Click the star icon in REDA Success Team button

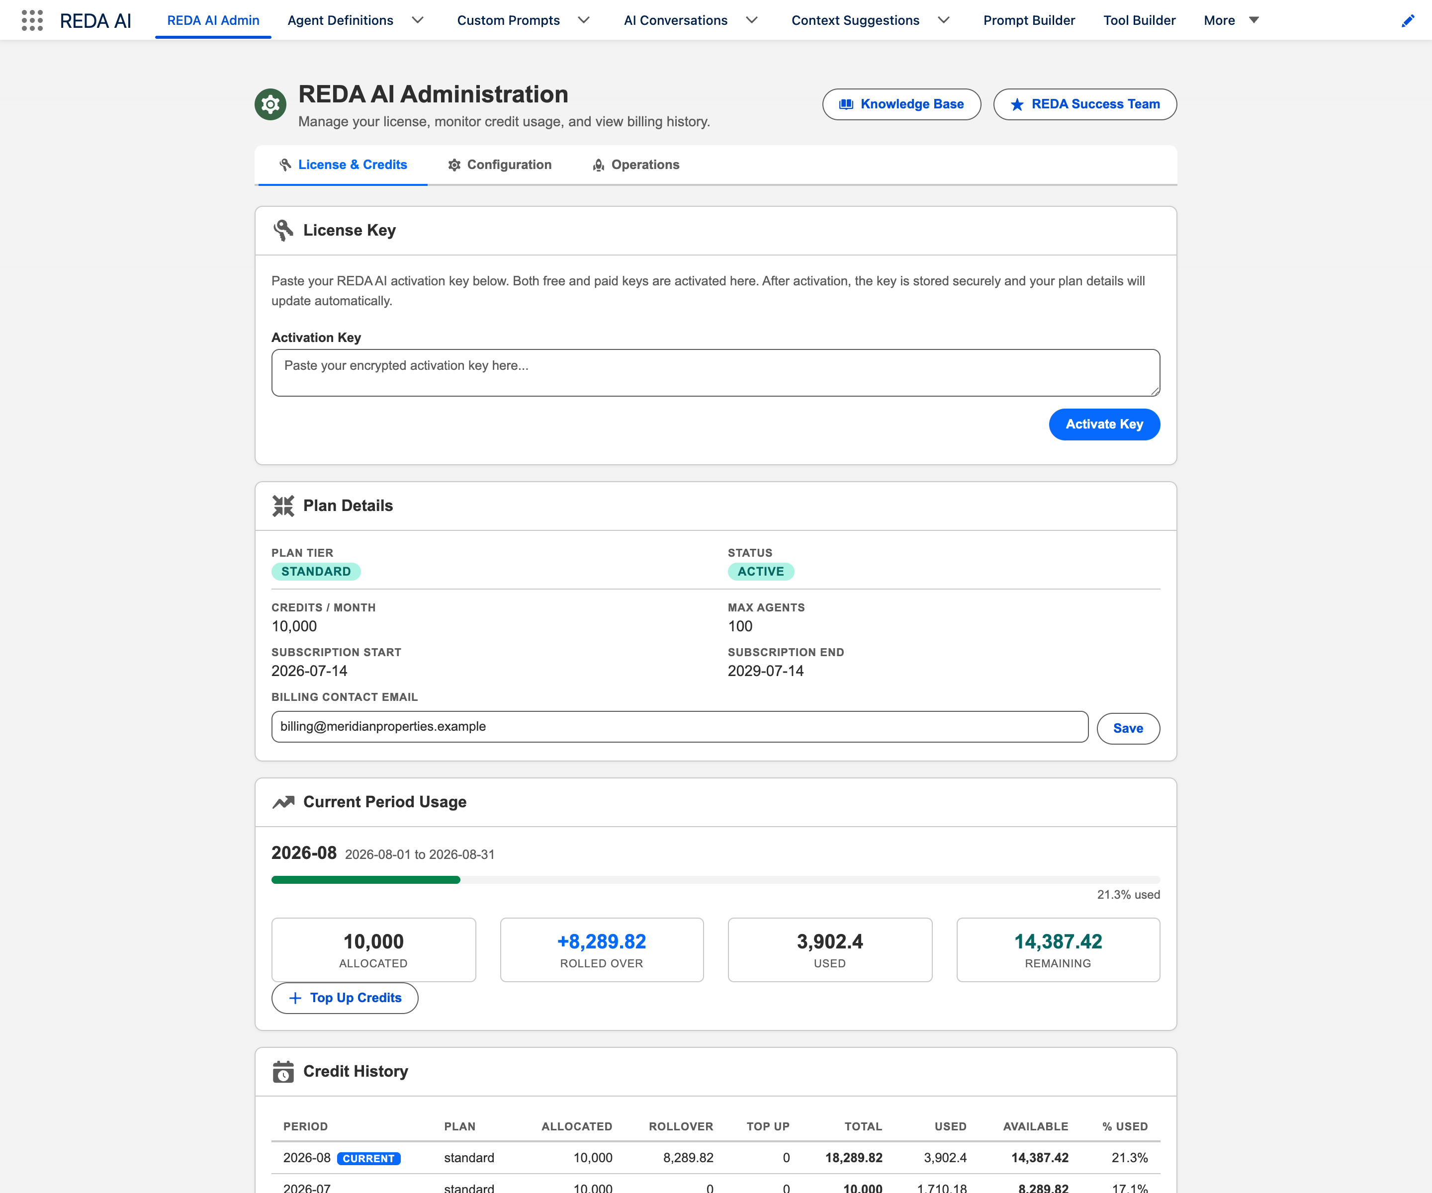(1017, 104)
